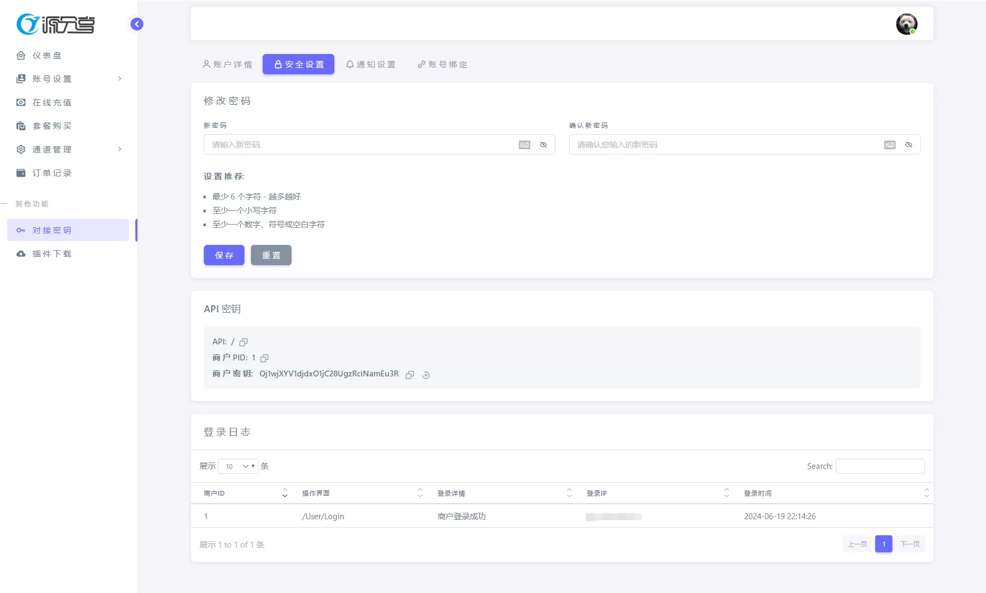The height and width of the screenshot is (593, 986).
Task: Reset password fields with 重置
Action: [271, 255]
